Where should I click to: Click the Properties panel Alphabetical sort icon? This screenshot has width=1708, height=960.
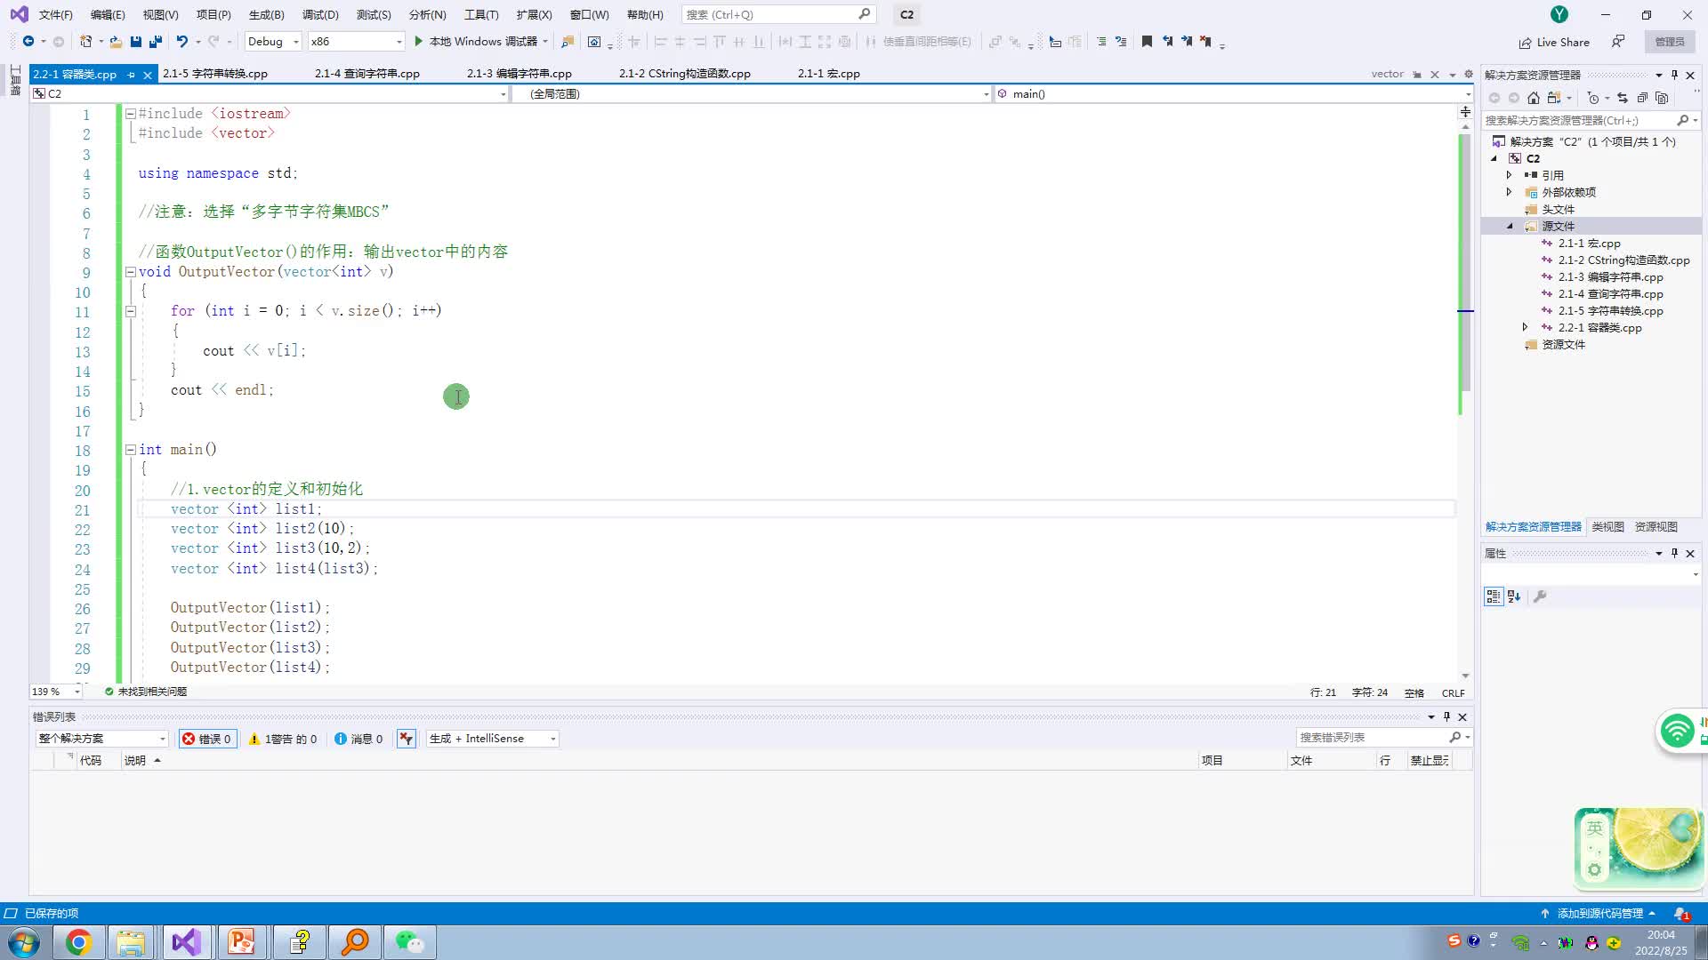(1514, 596)
